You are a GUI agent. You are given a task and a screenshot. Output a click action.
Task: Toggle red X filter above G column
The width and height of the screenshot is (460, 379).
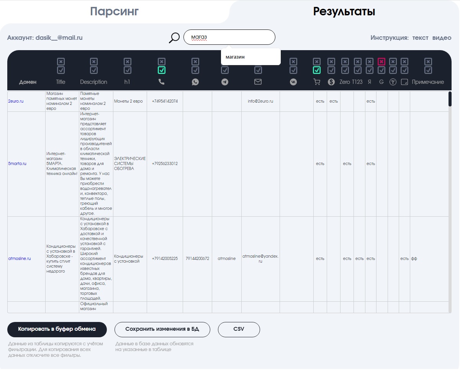click(x=381, y=62)
